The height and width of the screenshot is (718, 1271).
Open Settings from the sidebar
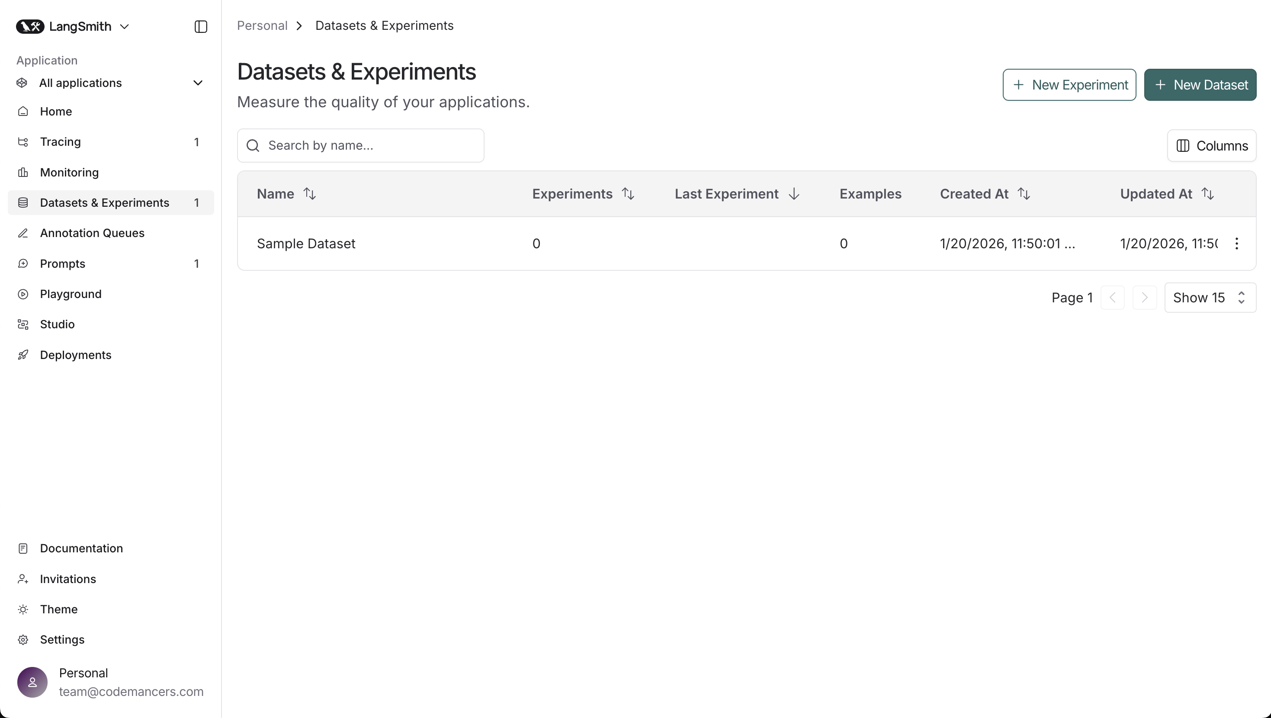pos(62,640)
